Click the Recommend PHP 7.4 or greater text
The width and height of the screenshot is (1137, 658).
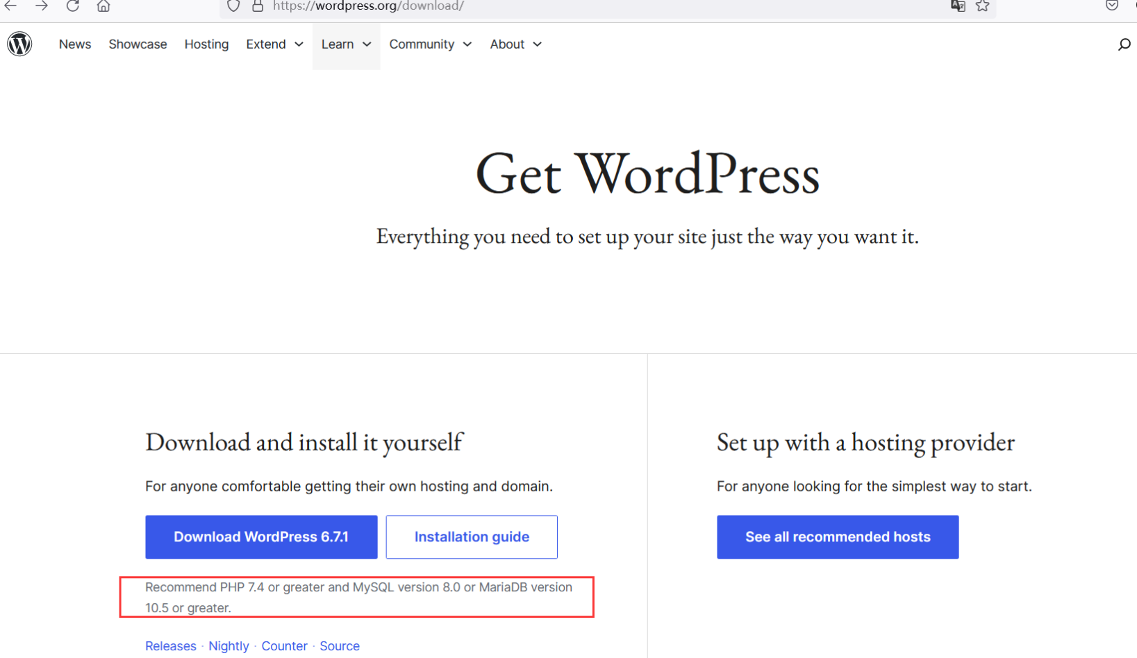tap(358, 597)
